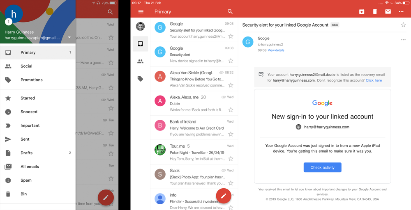The height and width of the screenshot is (210, 411).
Task: Open the Poker Night - TravelBar email
Action: 194,152
